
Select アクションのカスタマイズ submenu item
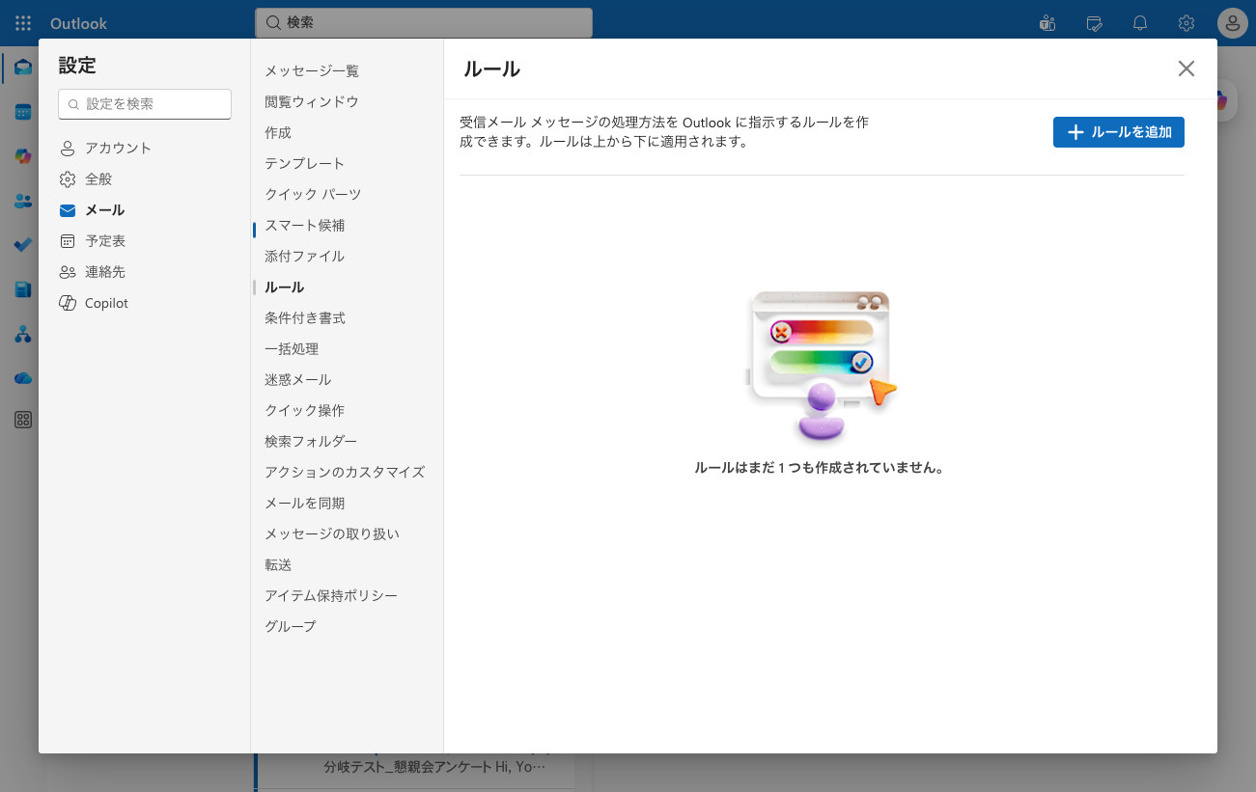347,473
